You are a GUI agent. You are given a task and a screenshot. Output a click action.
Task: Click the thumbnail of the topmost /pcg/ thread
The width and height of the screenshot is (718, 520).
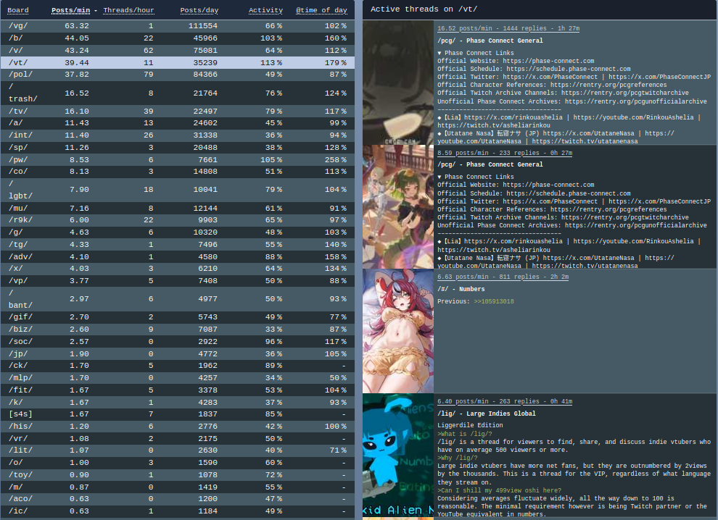[398, 83]
